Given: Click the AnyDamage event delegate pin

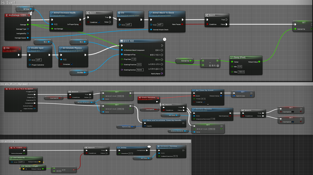Looking at the screenshot, I should point(29,15).
